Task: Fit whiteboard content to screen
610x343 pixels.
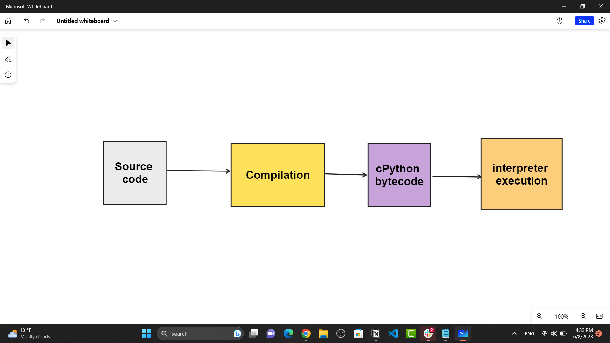Action: pos(599,316)
